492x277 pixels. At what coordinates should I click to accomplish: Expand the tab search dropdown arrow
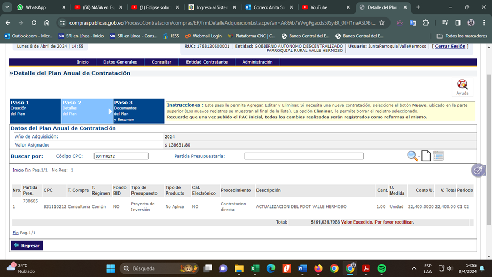tap(7, 7)
